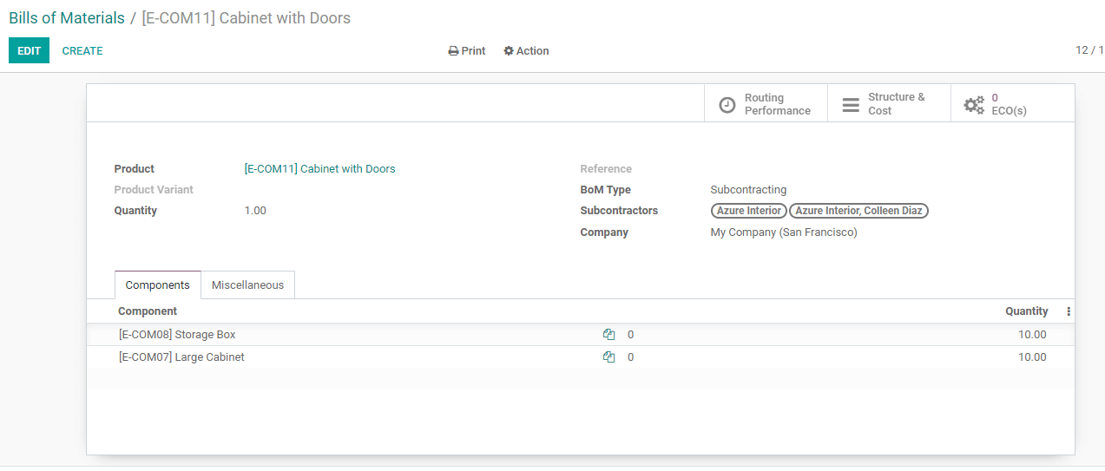Open the [E-COM11] Cabinet with Doors product link

pyautogui.click(x=319, y=169)
